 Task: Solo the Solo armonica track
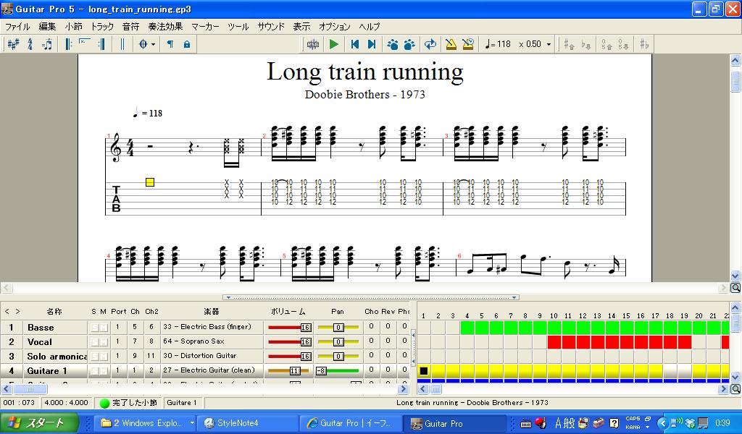[x=94, y=357]
